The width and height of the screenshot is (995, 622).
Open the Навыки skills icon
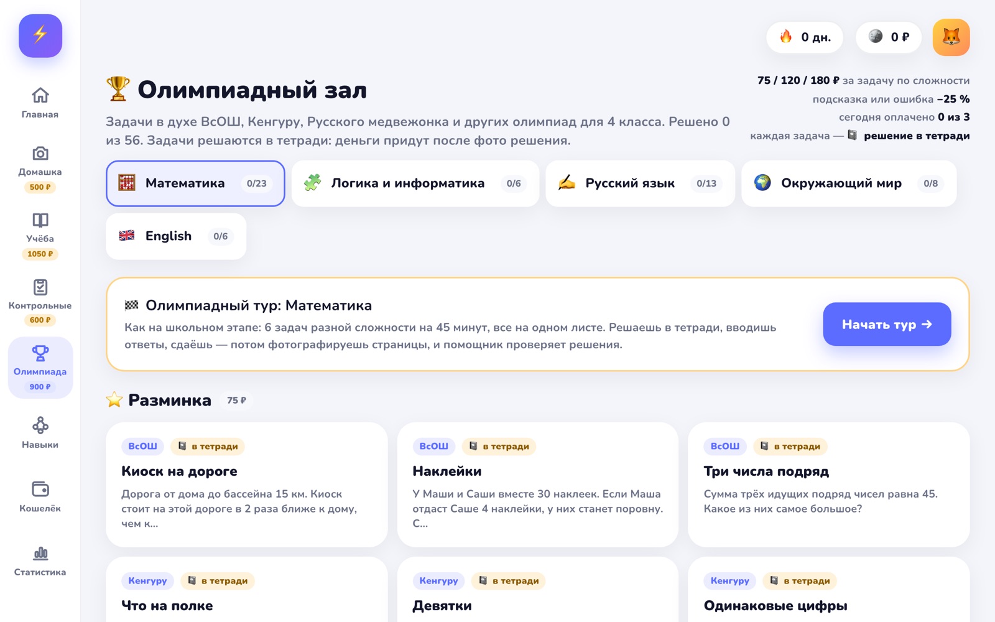tap(40, 425)
